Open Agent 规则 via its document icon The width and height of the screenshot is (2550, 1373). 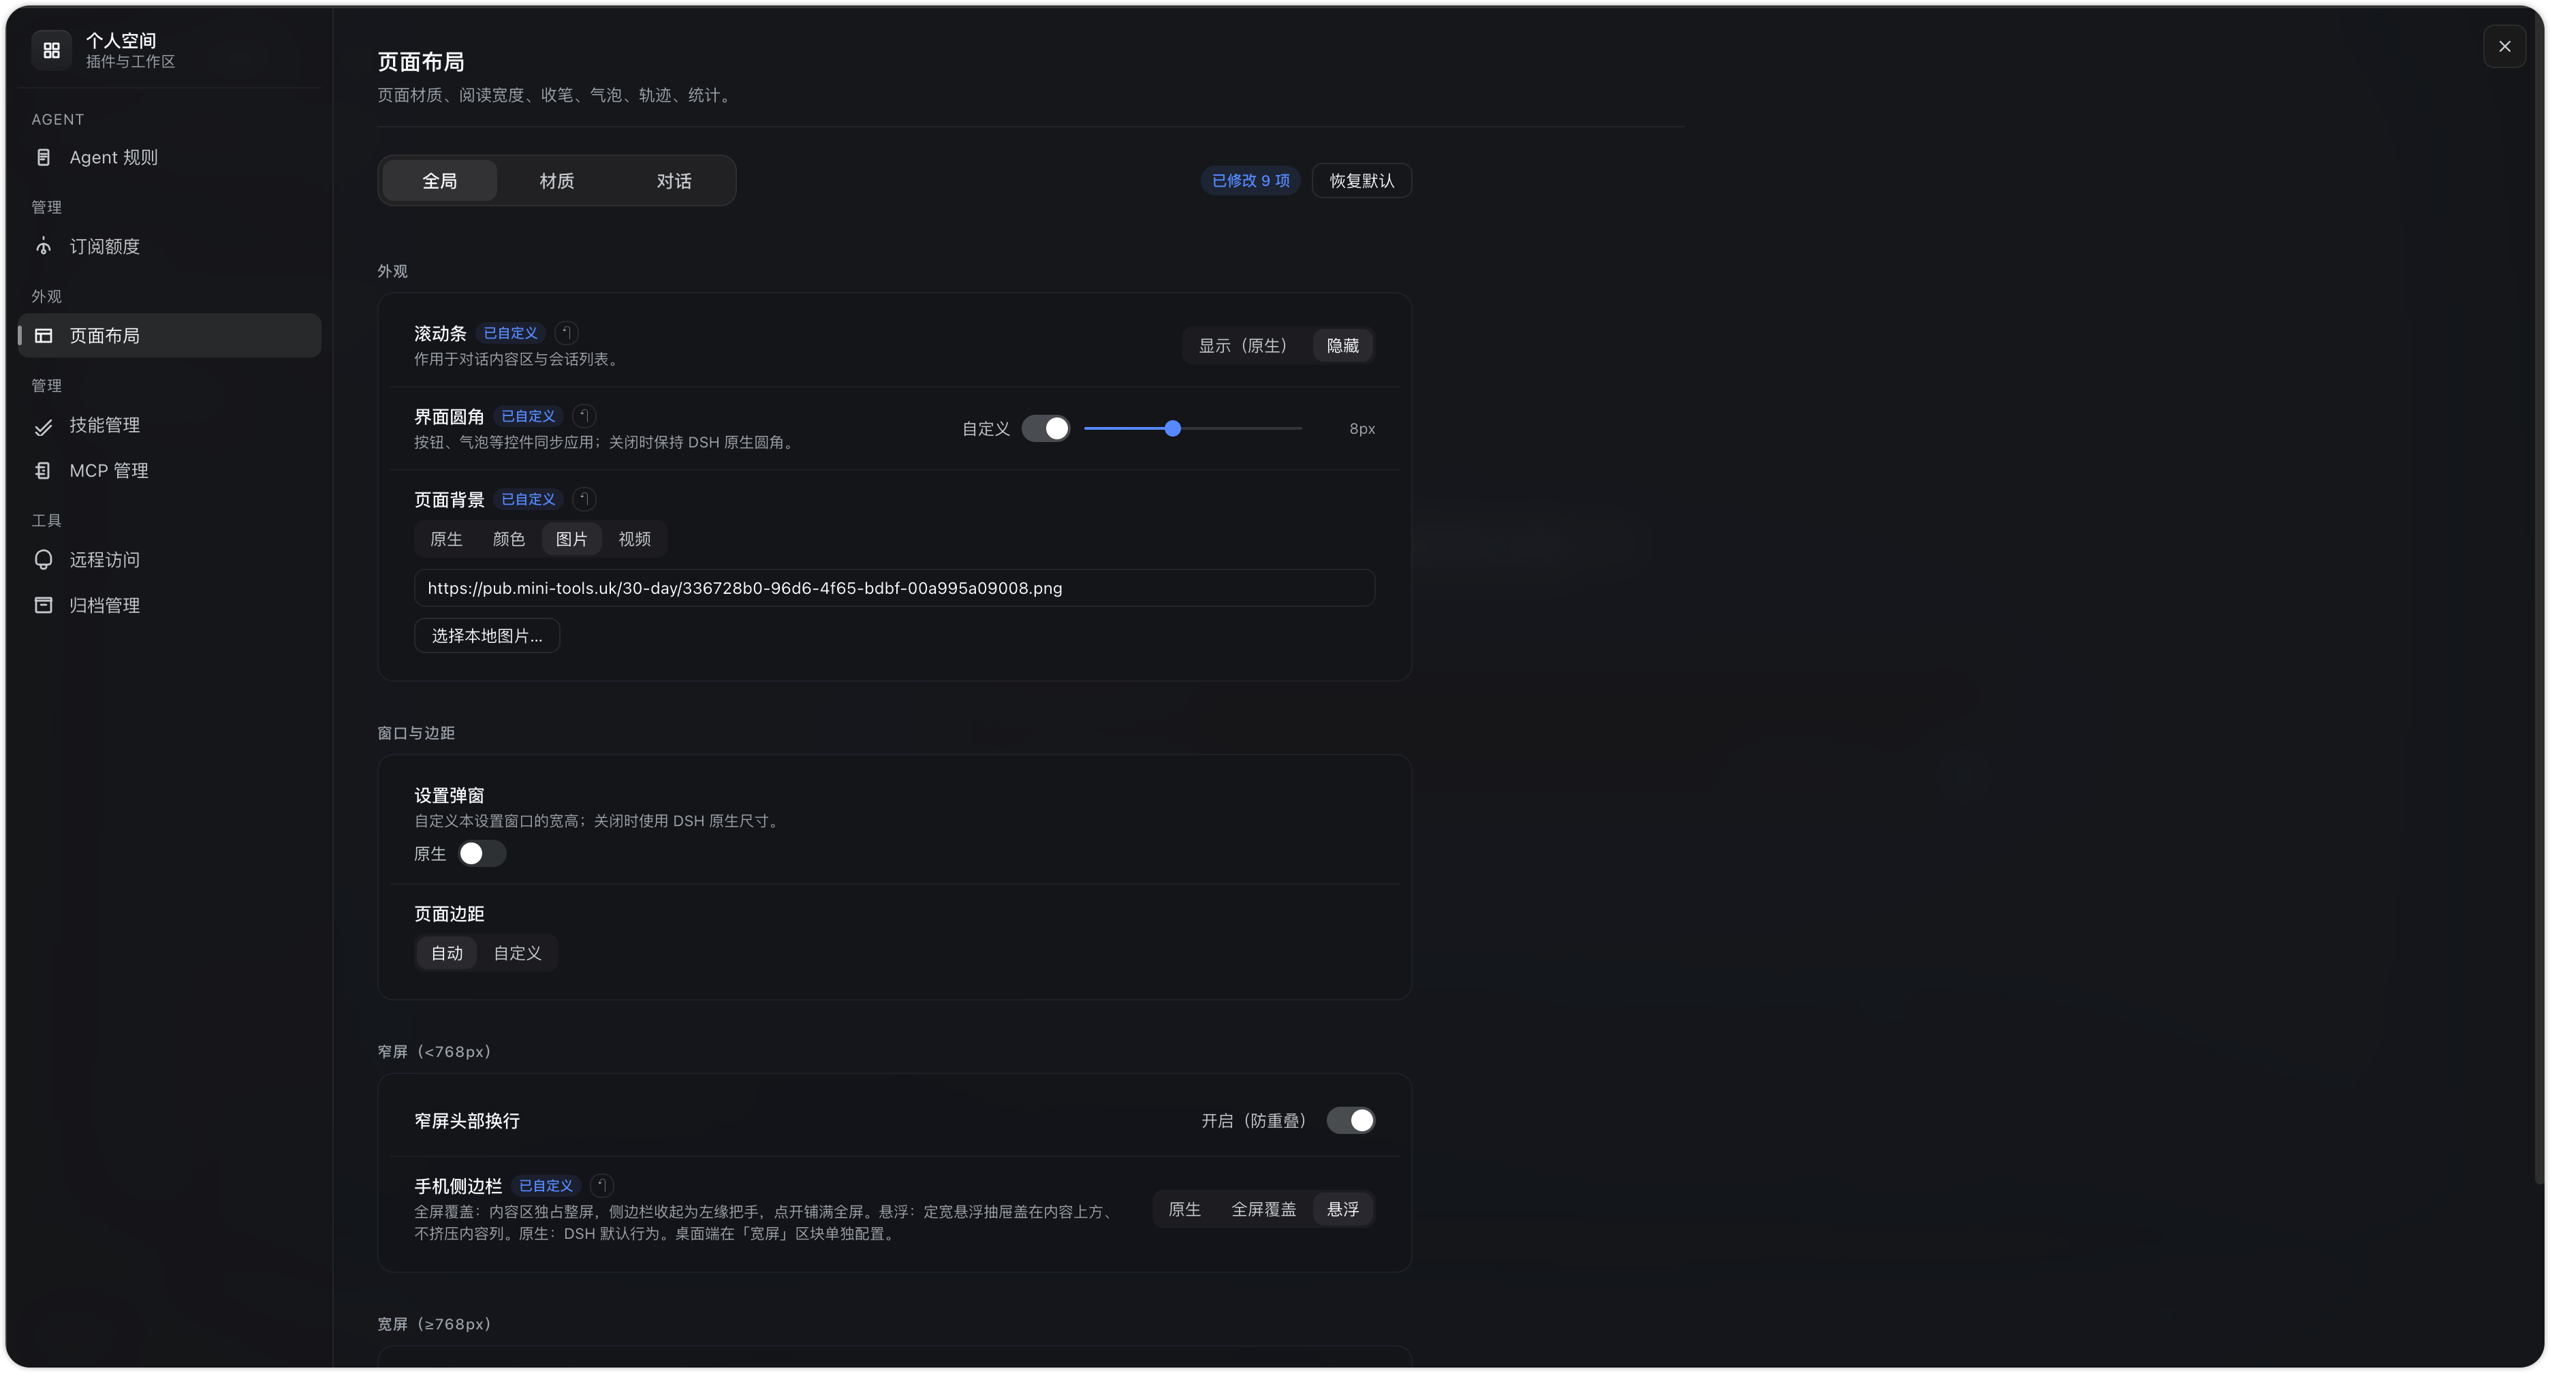point(44,157)
